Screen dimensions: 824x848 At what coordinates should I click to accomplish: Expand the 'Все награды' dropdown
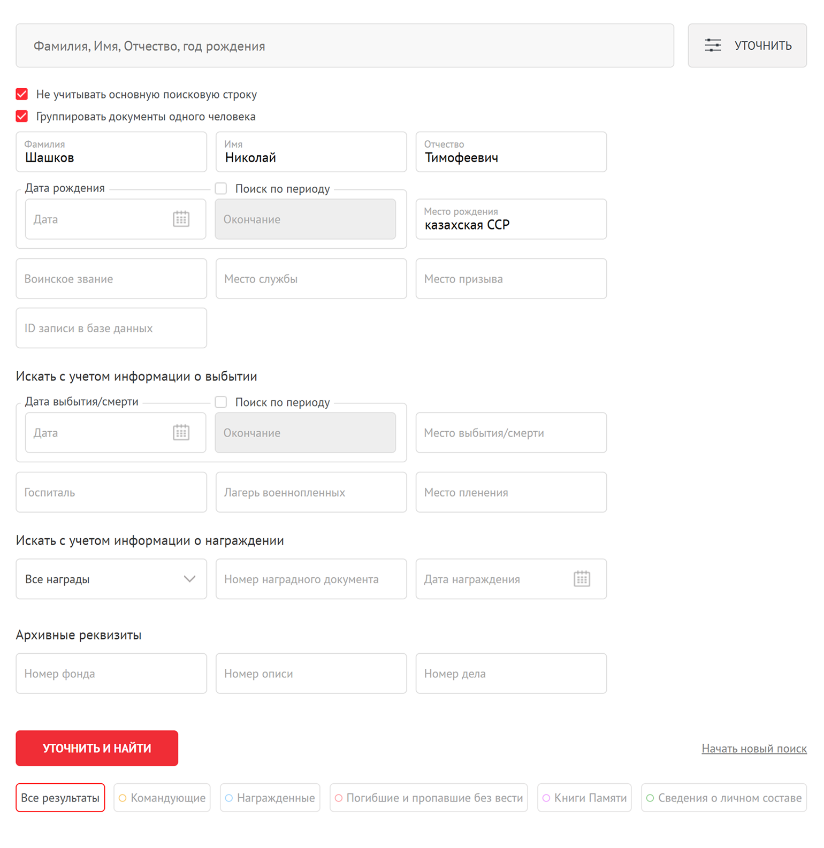tap(111, 579)
